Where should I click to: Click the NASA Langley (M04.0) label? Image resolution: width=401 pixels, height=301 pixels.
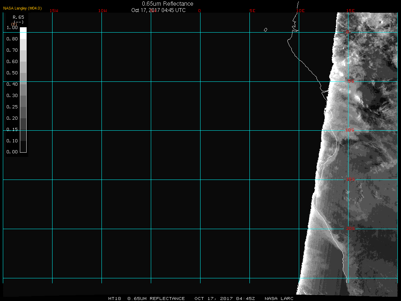coord(22,8)
